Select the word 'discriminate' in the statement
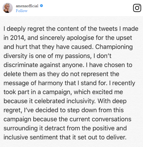Screen dimensions: 143x147 pyautogui.click(x=21, y=65)
